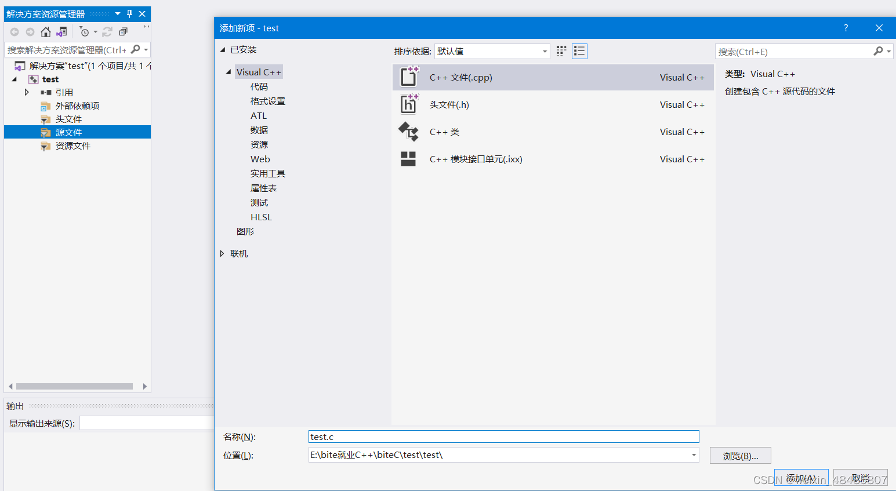The height and width of the screenshot is (491, 896).
Task: Select ATL category
Action: (259, 115)
